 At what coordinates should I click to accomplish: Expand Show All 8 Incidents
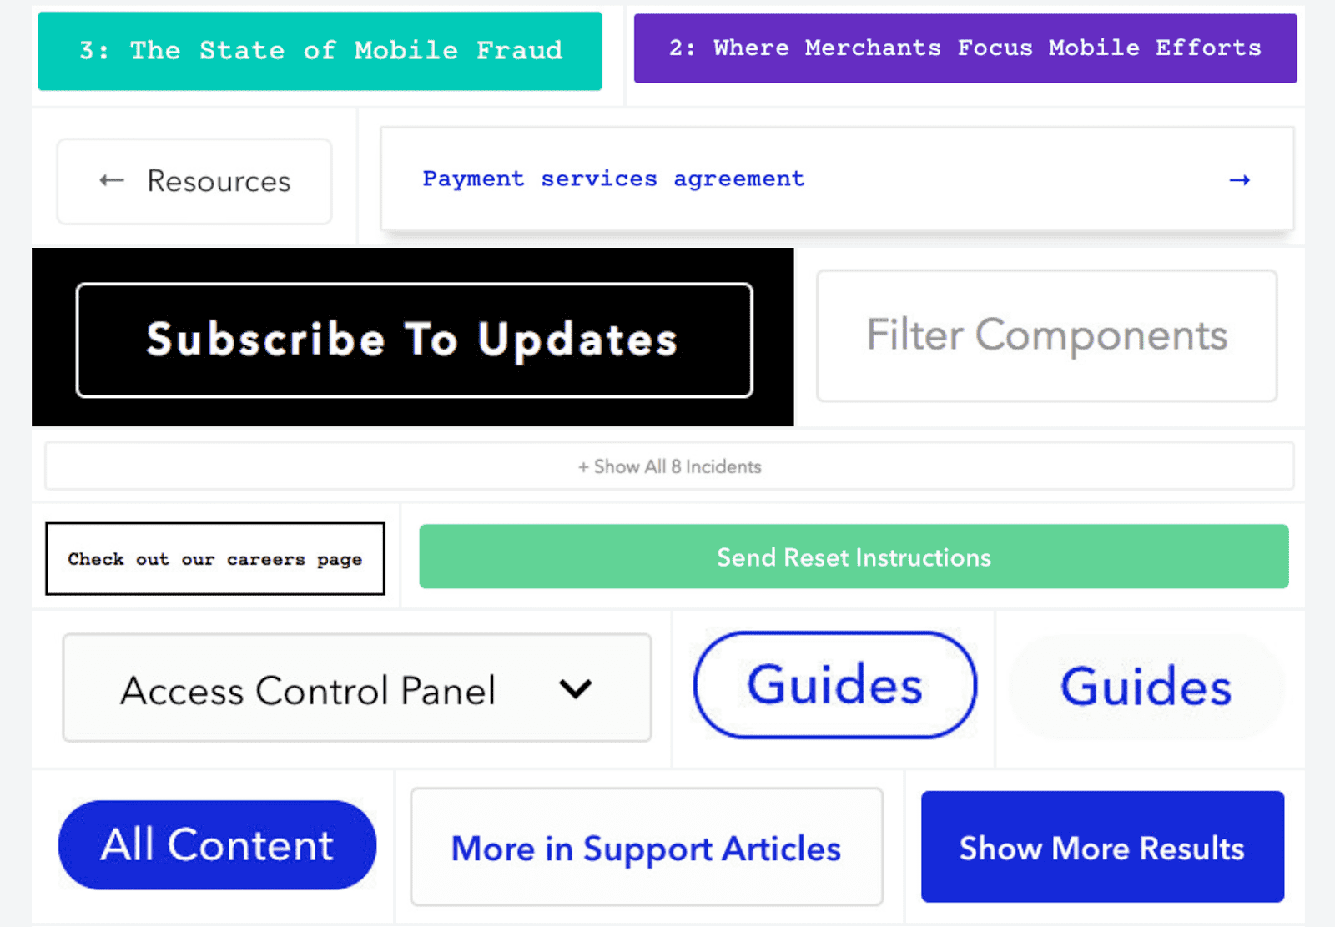click(x=669, y=466)
